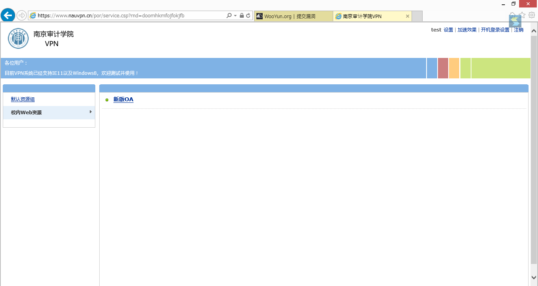Open the 加速效果 link

pos(467,30)
